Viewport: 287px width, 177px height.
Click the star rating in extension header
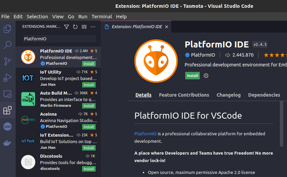click(275, 55)
